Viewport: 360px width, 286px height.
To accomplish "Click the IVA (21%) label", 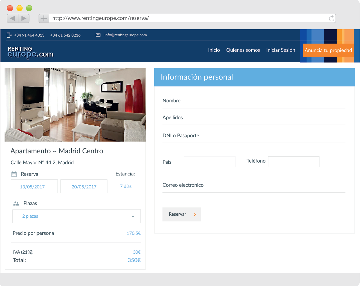I will point(23,252).
